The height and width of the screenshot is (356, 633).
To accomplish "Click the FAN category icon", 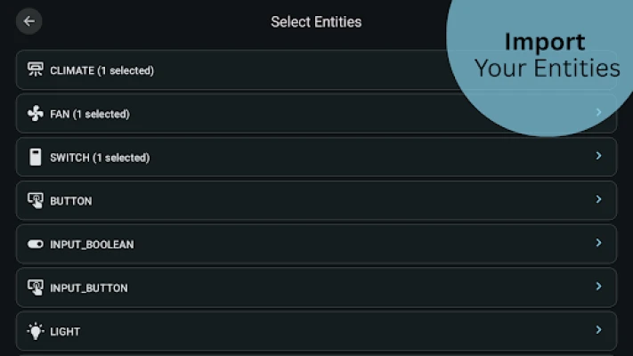I will pos(36,114).
